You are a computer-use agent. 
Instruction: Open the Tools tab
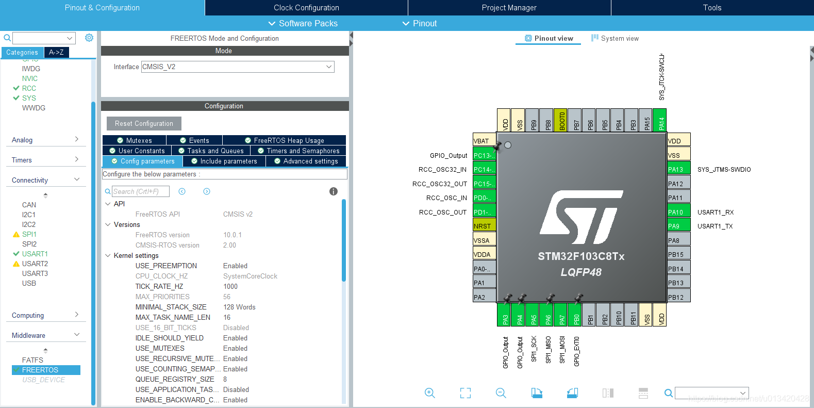[x=712, y=8]
